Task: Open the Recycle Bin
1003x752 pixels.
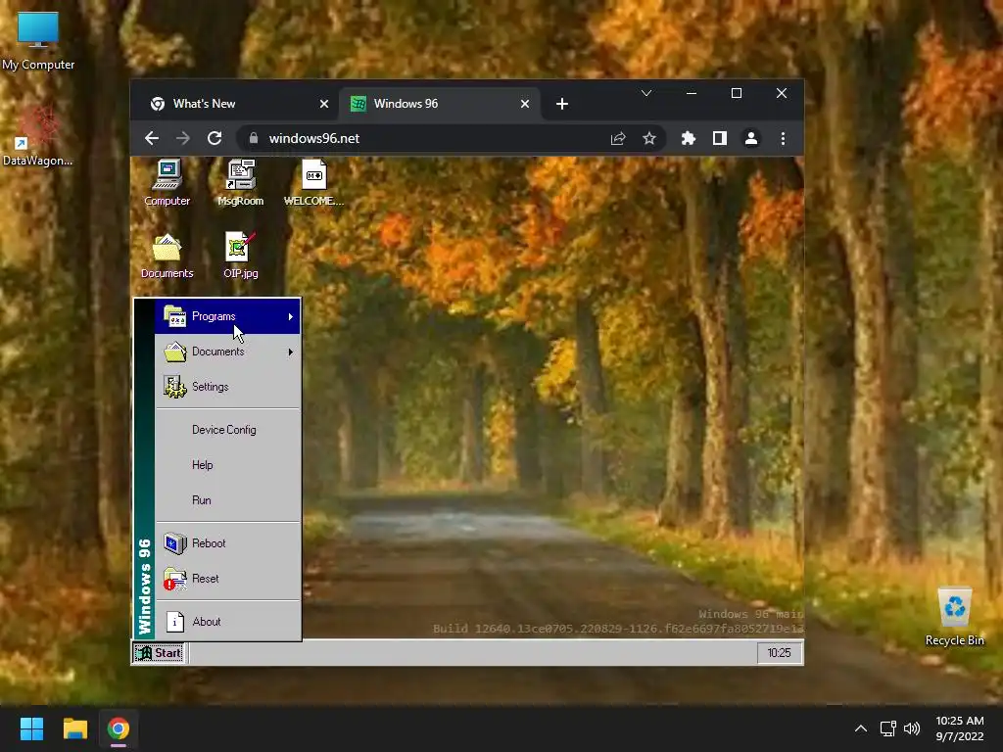Action: click(x=954, y=616)
